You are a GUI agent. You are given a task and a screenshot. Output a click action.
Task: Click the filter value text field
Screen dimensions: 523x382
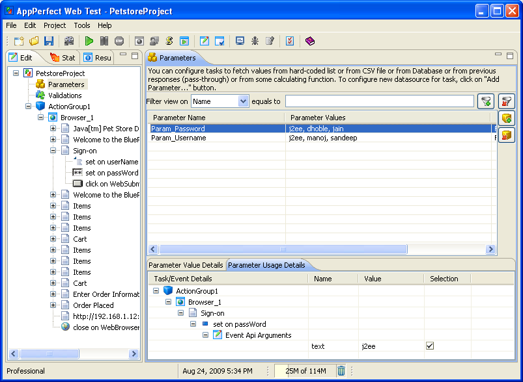379,101
